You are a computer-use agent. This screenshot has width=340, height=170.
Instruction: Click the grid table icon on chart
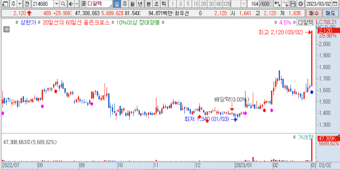tap(6, 29)
